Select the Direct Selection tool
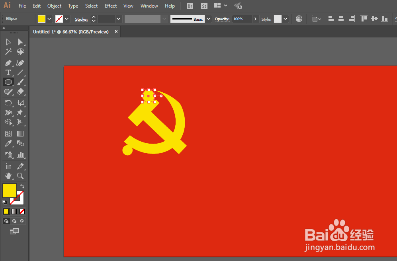The height and width of the screenshot is (261, 397). (x=20, y=42)
